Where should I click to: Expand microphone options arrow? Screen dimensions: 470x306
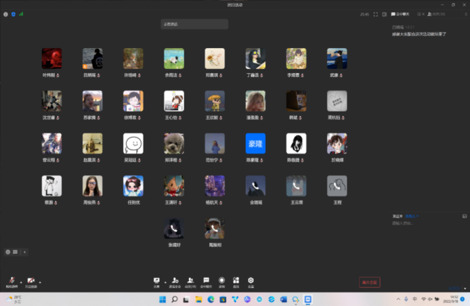(20, 281)
